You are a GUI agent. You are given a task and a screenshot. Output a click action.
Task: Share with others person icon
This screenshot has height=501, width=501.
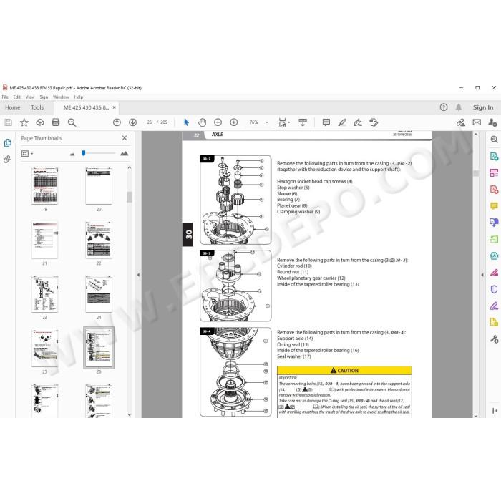coord(492,122)
